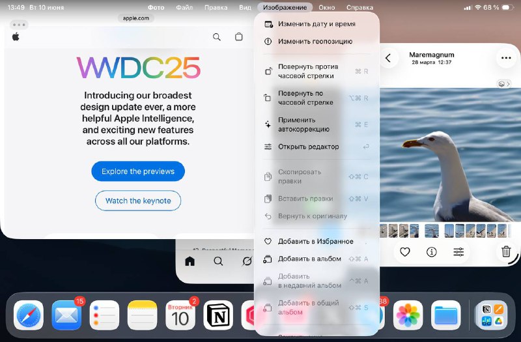Launch Notion from the dock
This screenshot has width=521, height=342.
[218, 315]
